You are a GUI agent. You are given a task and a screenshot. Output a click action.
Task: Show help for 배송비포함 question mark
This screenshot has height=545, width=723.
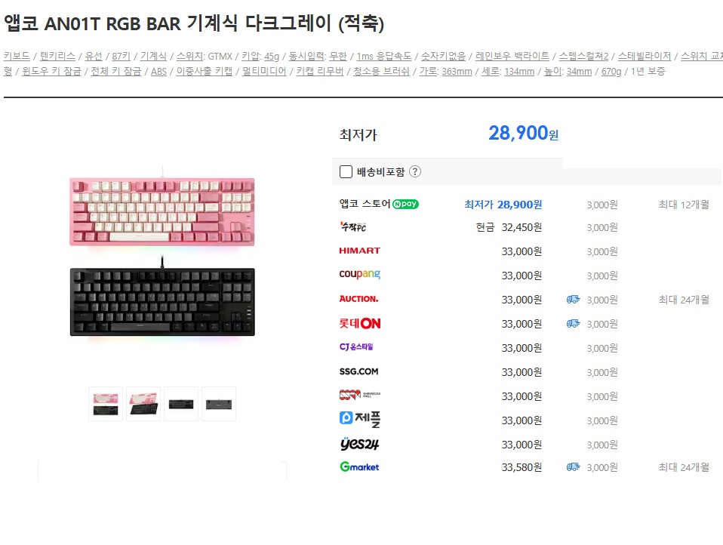click(x=415, y=171)
